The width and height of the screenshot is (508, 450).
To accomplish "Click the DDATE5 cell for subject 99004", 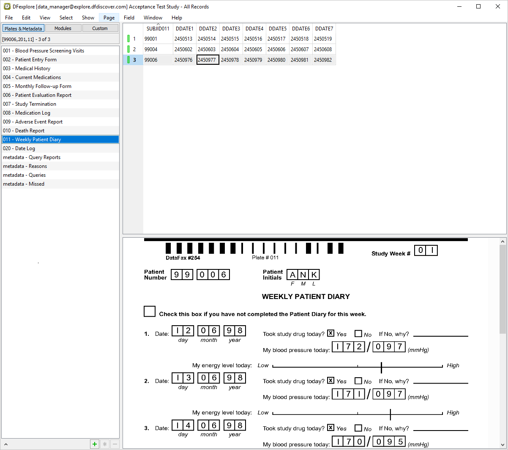I will pos(277,49).
